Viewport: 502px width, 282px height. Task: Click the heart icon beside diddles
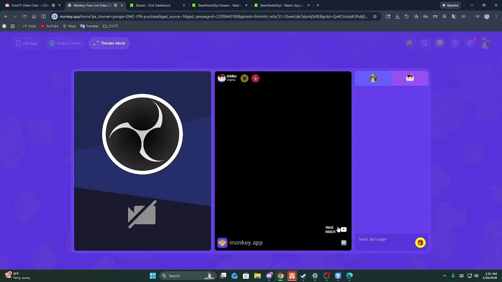click(x=244, y=78)
